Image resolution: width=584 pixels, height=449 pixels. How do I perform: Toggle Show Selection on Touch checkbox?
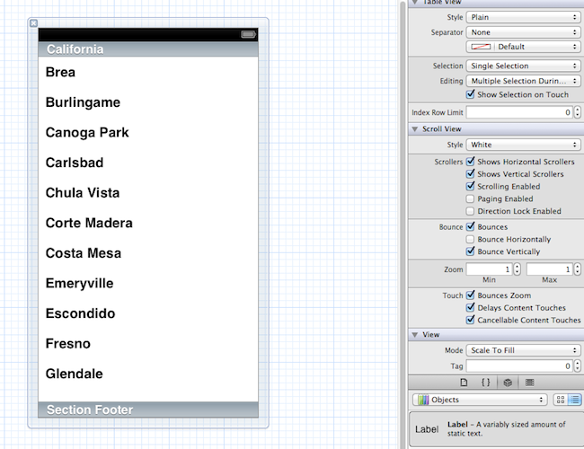click(471, 94)
